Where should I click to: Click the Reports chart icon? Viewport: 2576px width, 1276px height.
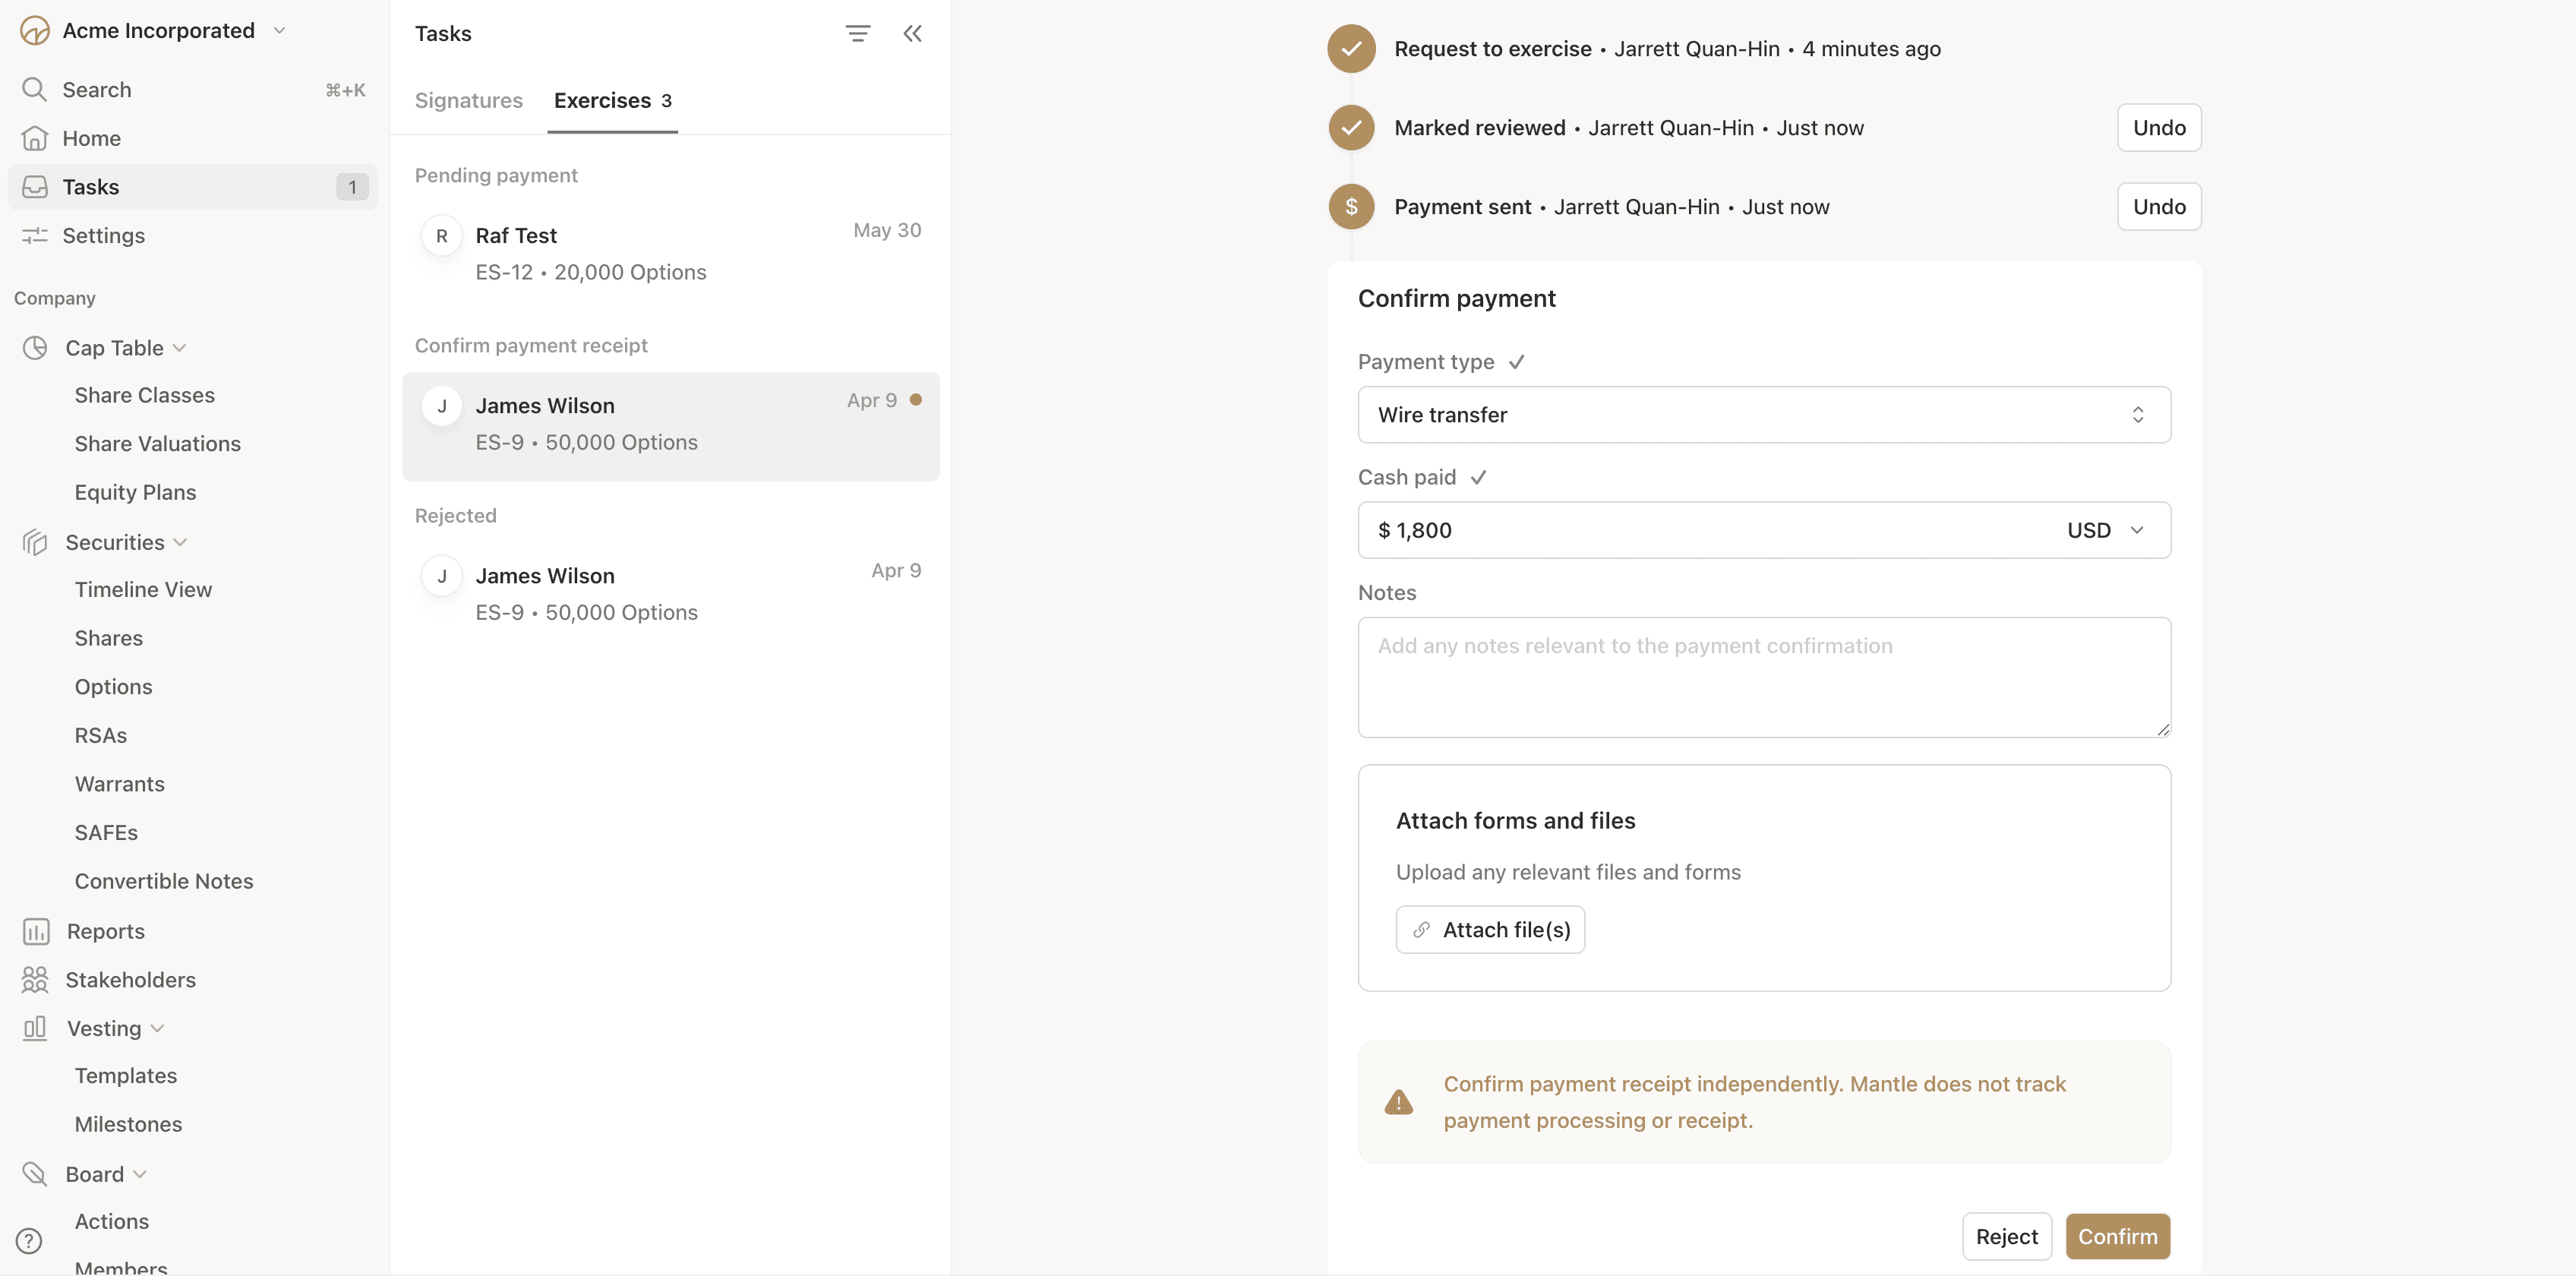(x=35, y=931)
